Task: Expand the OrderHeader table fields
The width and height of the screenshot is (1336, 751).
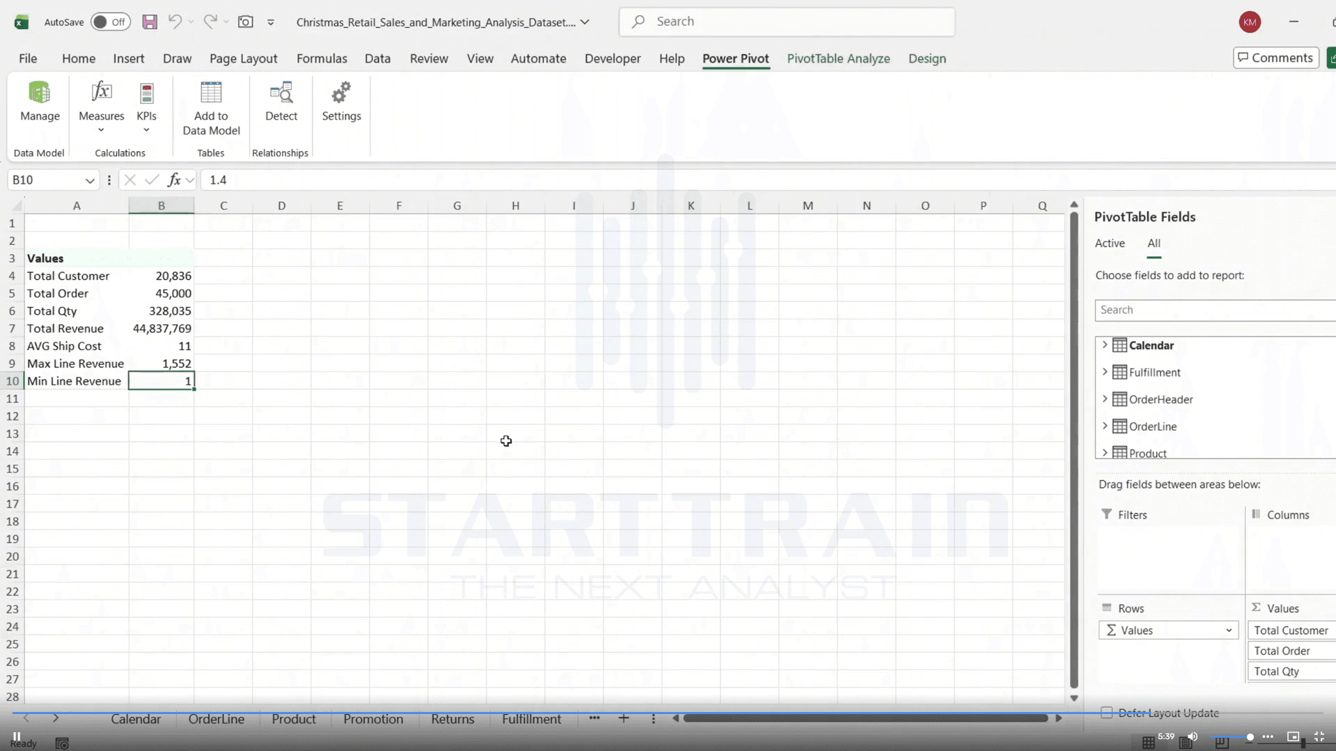Action: point(1105,400)
